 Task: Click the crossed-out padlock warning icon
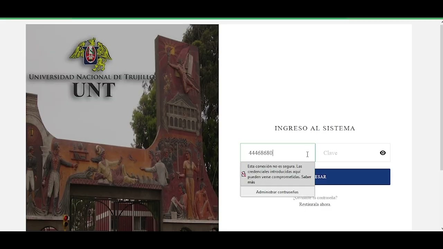pyautogui.click(x=244, y=174)
